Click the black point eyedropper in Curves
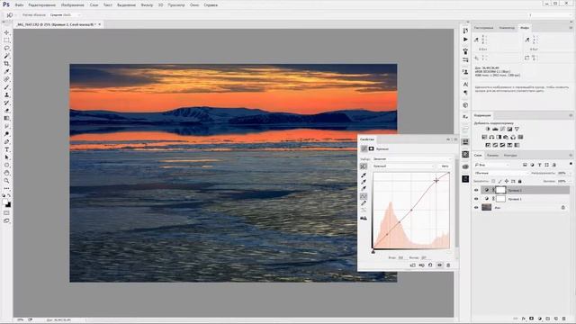The image size is (576, 324). click(x=364, y=175)
